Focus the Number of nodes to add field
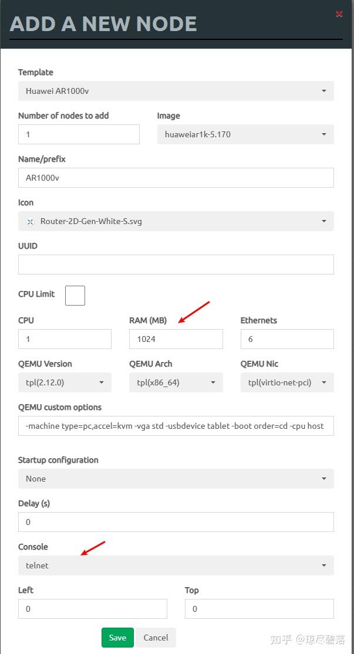Image resolution: width=354 pixels, height=654 pixels. pyautogui.click(x=79, y=134)
